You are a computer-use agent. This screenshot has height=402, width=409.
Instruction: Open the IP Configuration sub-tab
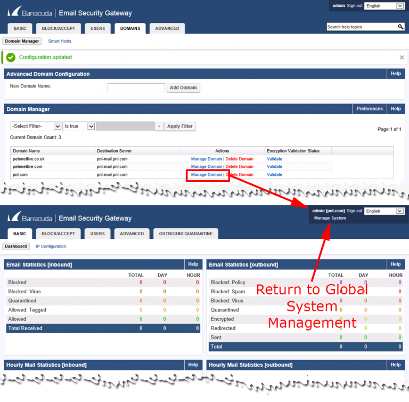pyautogui.click(x=51, y=246)
